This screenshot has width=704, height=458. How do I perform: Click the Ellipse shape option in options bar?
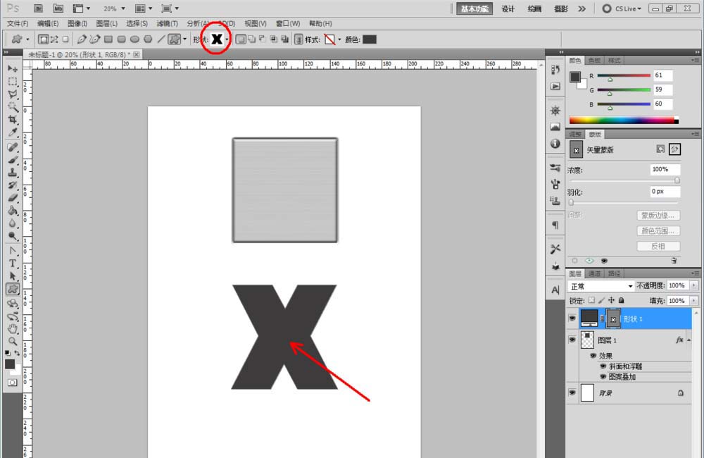point(134,39)
